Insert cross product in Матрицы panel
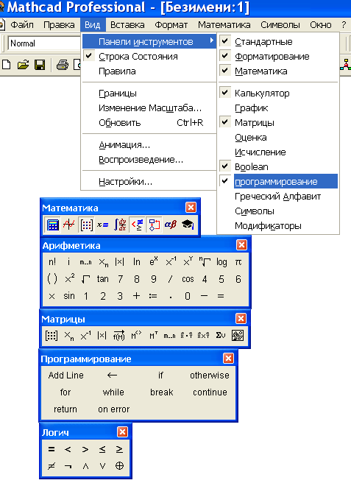The image size is (351, 483). pyautogui.click(x=204, y=336)
